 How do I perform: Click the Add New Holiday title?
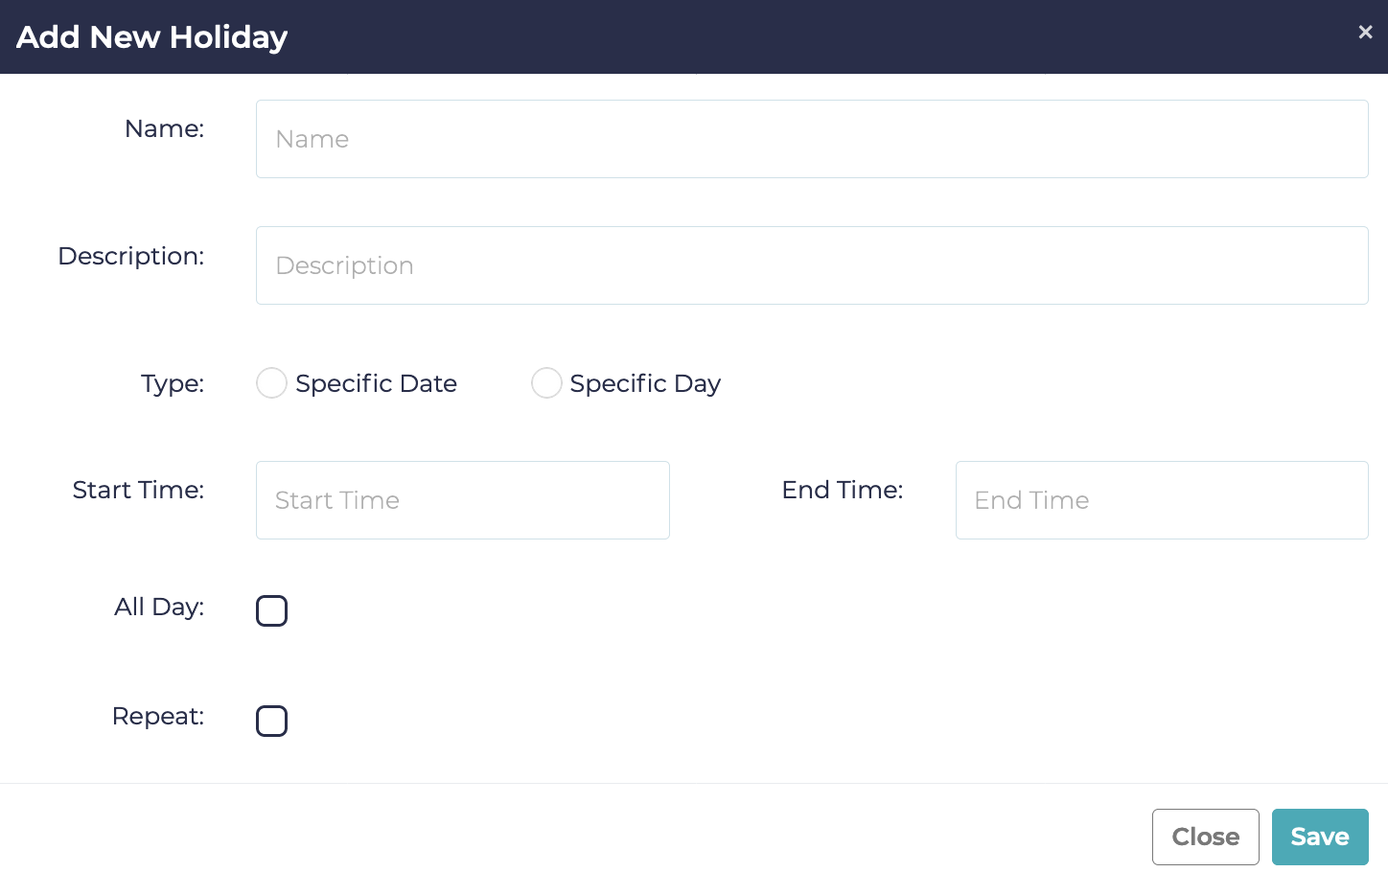pos(151,36)
